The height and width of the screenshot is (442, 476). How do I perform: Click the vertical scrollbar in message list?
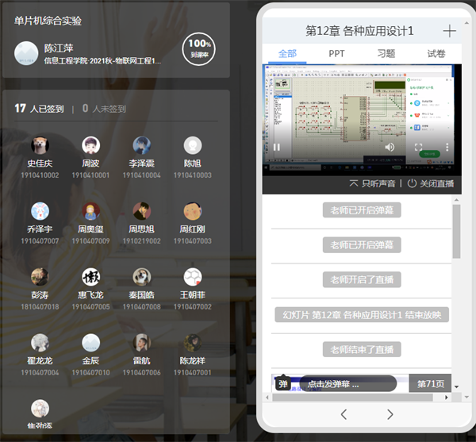click(x=456, y=232)
